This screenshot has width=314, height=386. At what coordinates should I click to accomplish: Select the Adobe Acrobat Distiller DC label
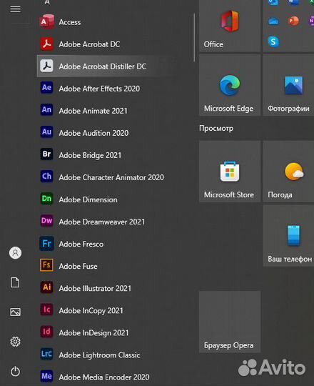103,66
